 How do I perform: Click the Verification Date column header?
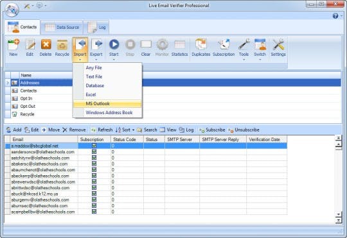[x=267, y=139]
